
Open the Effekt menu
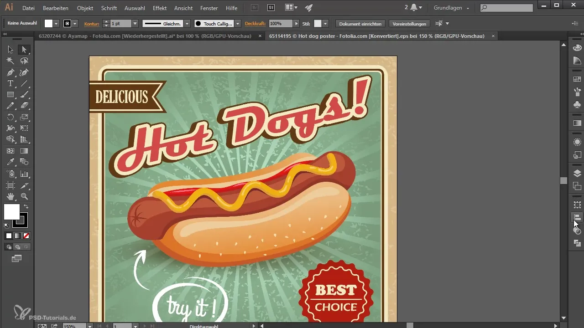coord(160,8)
